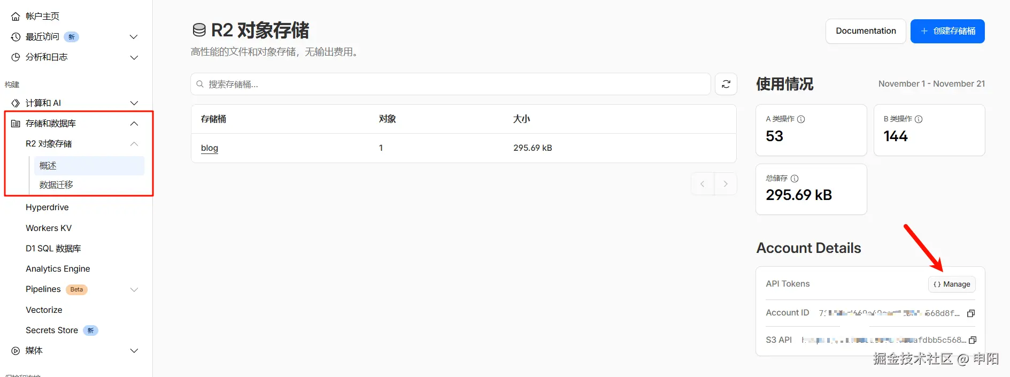Click the database icon beside 存储和数据库

coord(16,124)
